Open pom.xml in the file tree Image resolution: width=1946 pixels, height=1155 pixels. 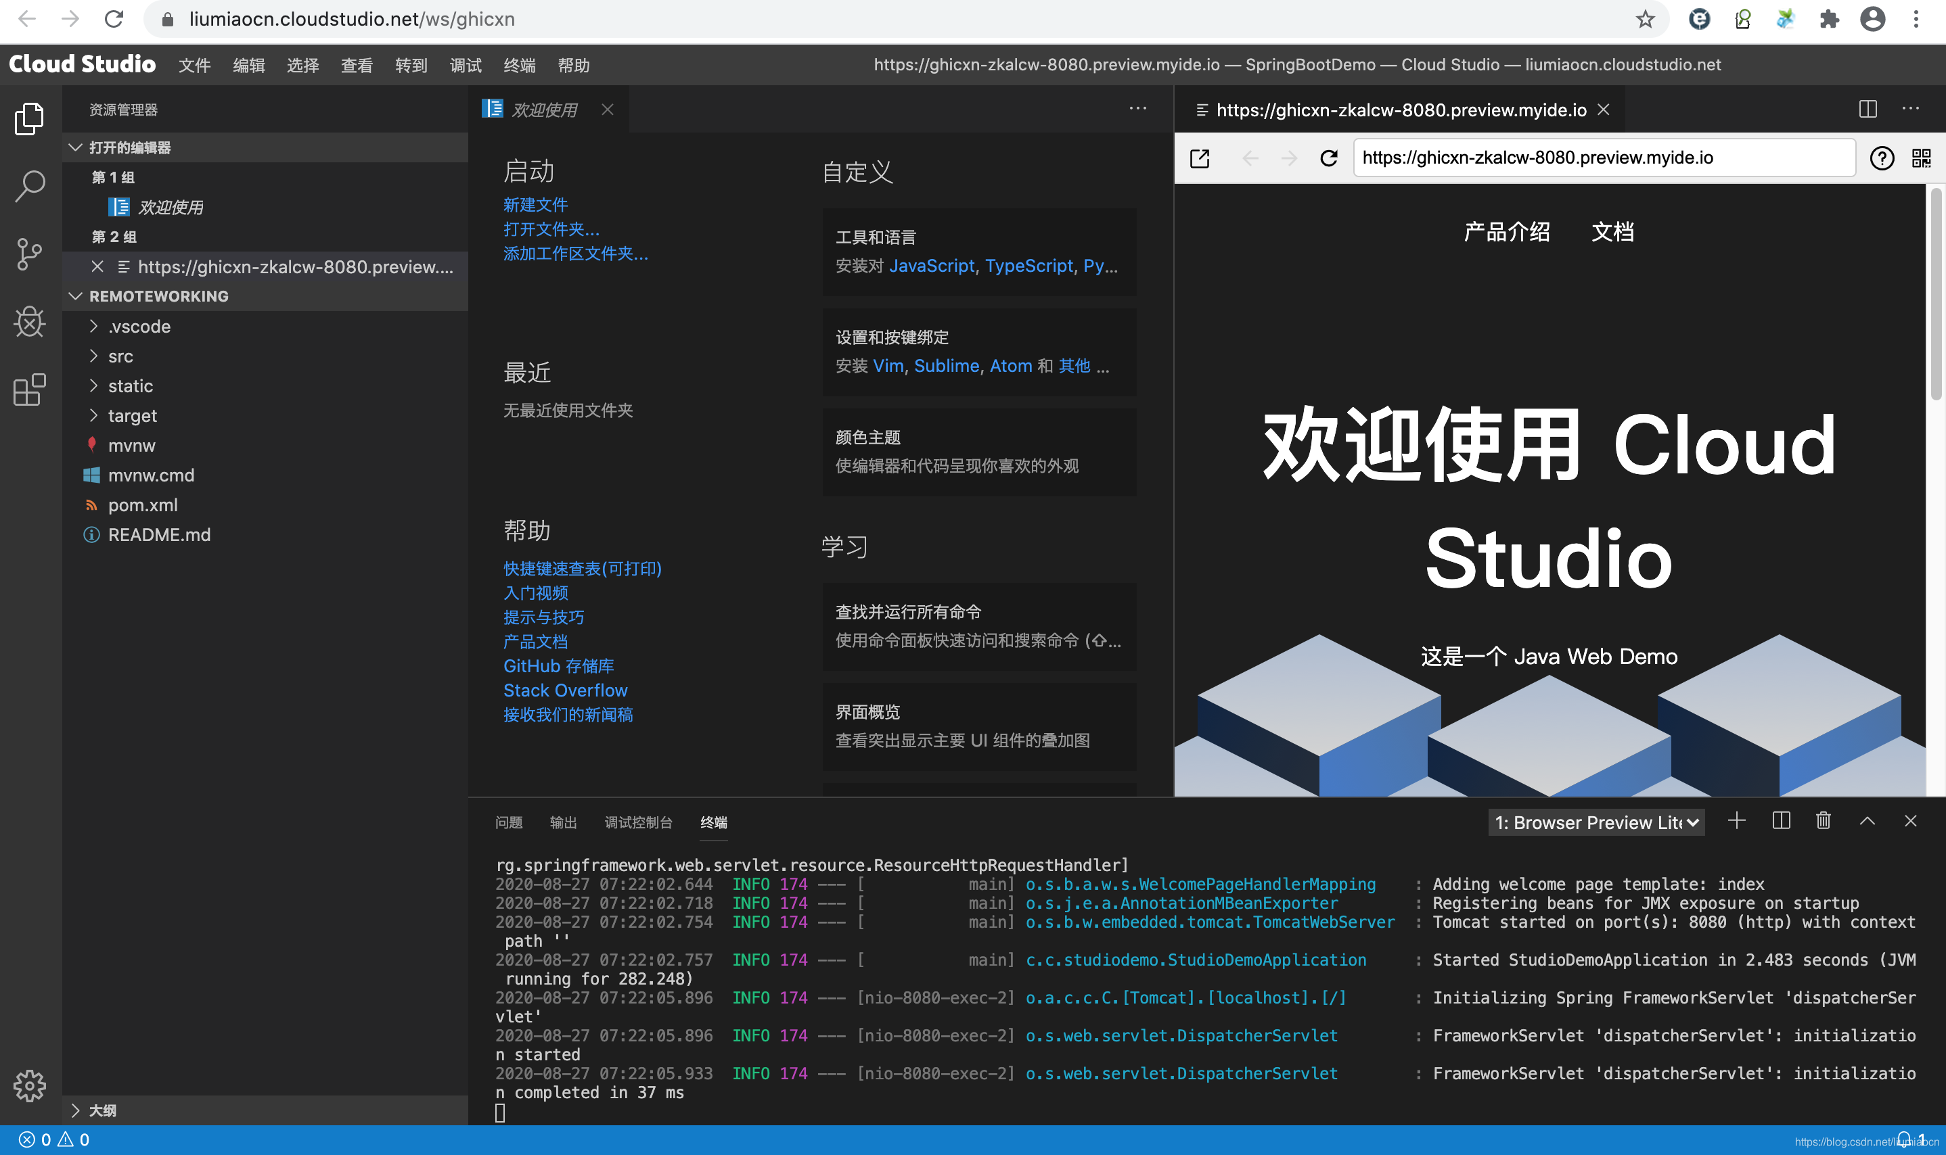click(x=265, y=505)
